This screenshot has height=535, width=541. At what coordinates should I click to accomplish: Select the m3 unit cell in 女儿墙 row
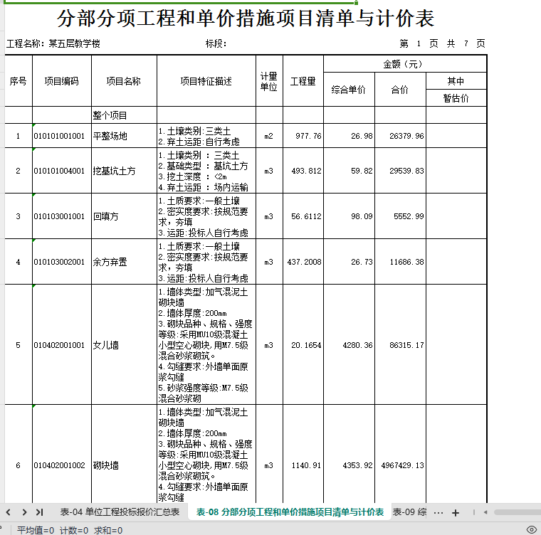(269, 344)
